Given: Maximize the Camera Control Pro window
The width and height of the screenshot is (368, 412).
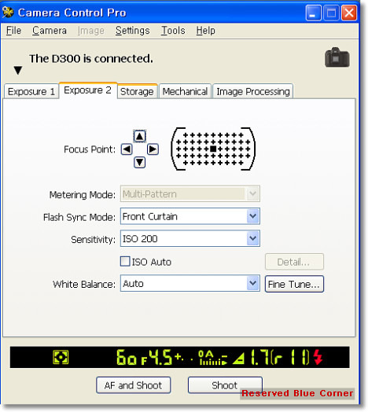Looking at the screenshot, I should (331, 13).
